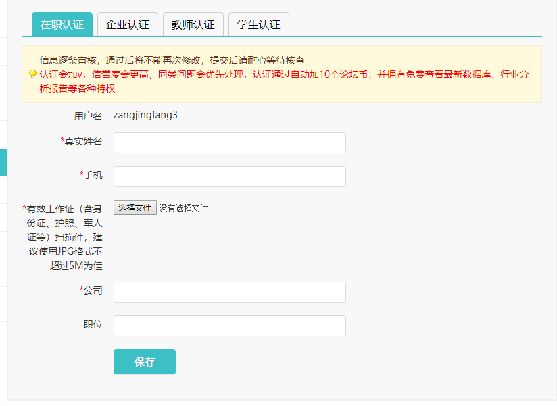Click the 公司 input field
The image size is (557, 406).
(x=229, y=293)
